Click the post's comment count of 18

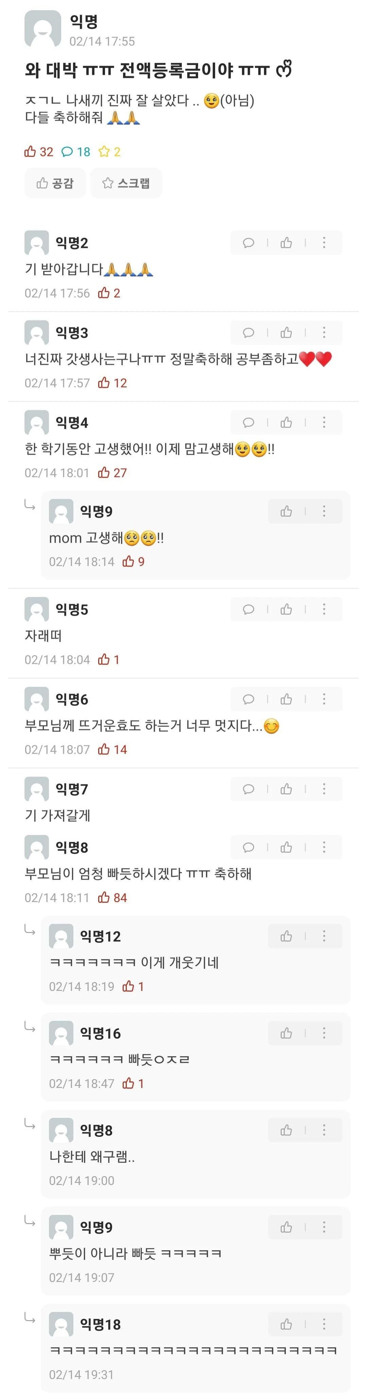coord(76,152)
